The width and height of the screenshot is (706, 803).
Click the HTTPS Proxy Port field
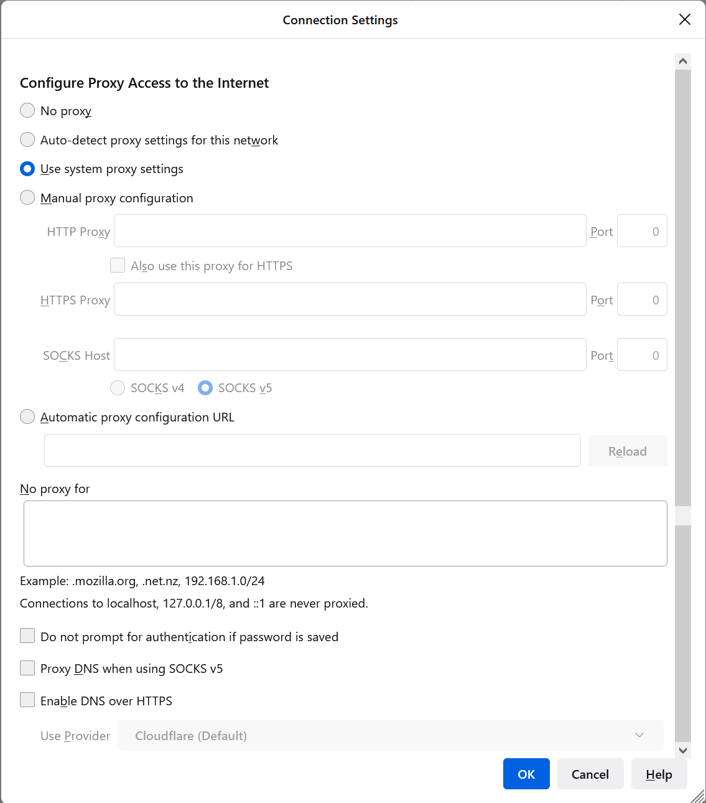pos(642,299)
